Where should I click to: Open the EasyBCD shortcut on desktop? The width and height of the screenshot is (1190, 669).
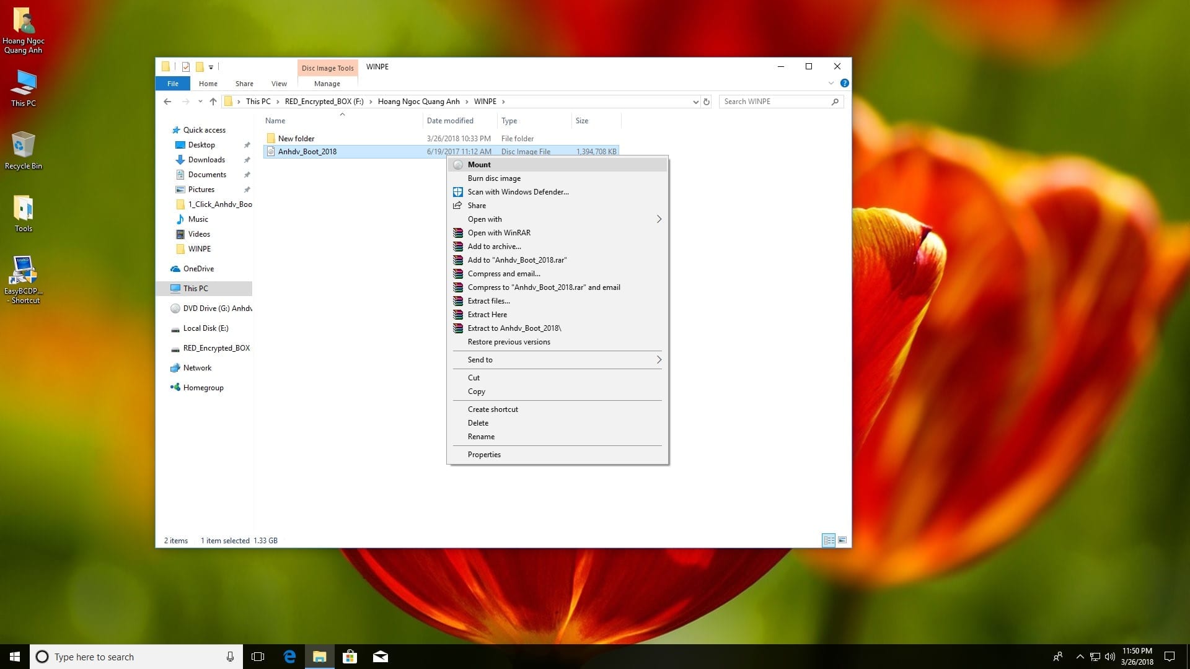(23, 280)
